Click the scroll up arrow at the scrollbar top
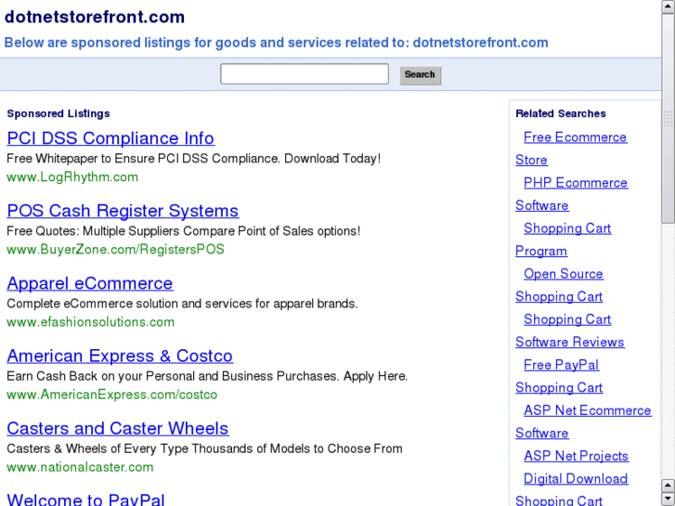Viewport: 675px width, 506px height. 669,6
